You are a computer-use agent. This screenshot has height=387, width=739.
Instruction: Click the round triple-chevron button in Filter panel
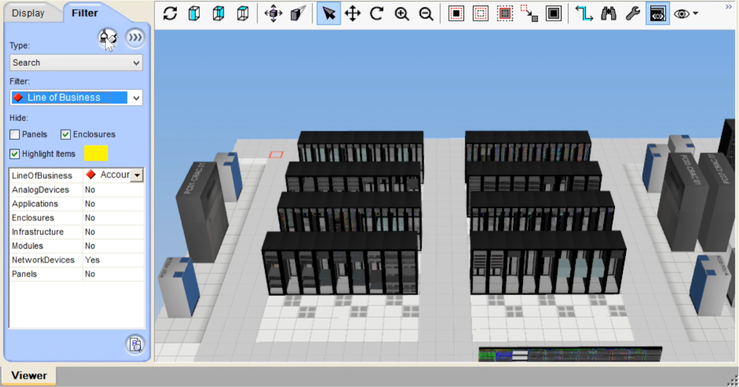(135, 38)
